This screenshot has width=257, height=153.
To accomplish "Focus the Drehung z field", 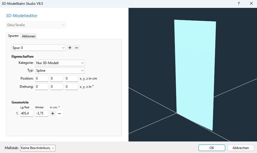I will (71, 87).
